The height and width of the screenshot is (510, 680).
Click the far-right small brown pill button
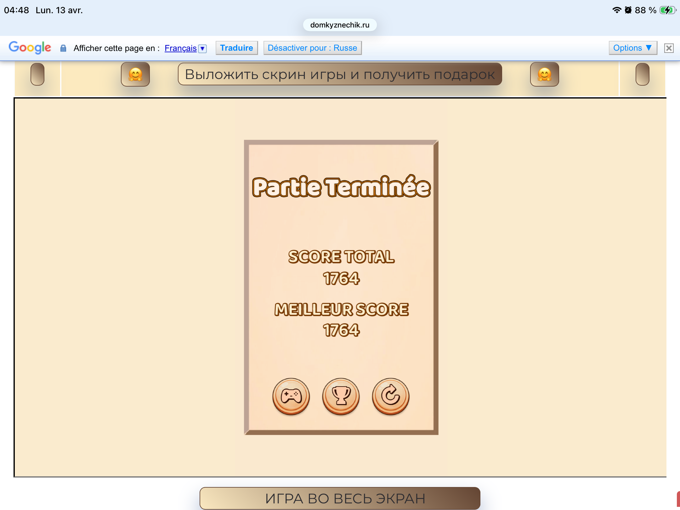click(642, 74)
